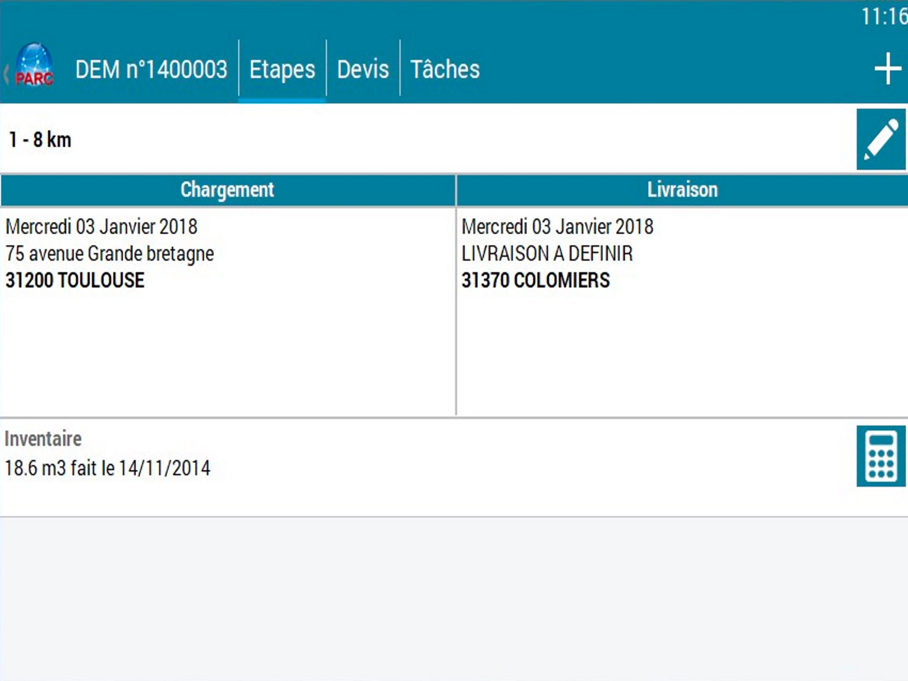908x681 pixels.
Task: Switch to the Etapes tab
Action: pos(283,69)
